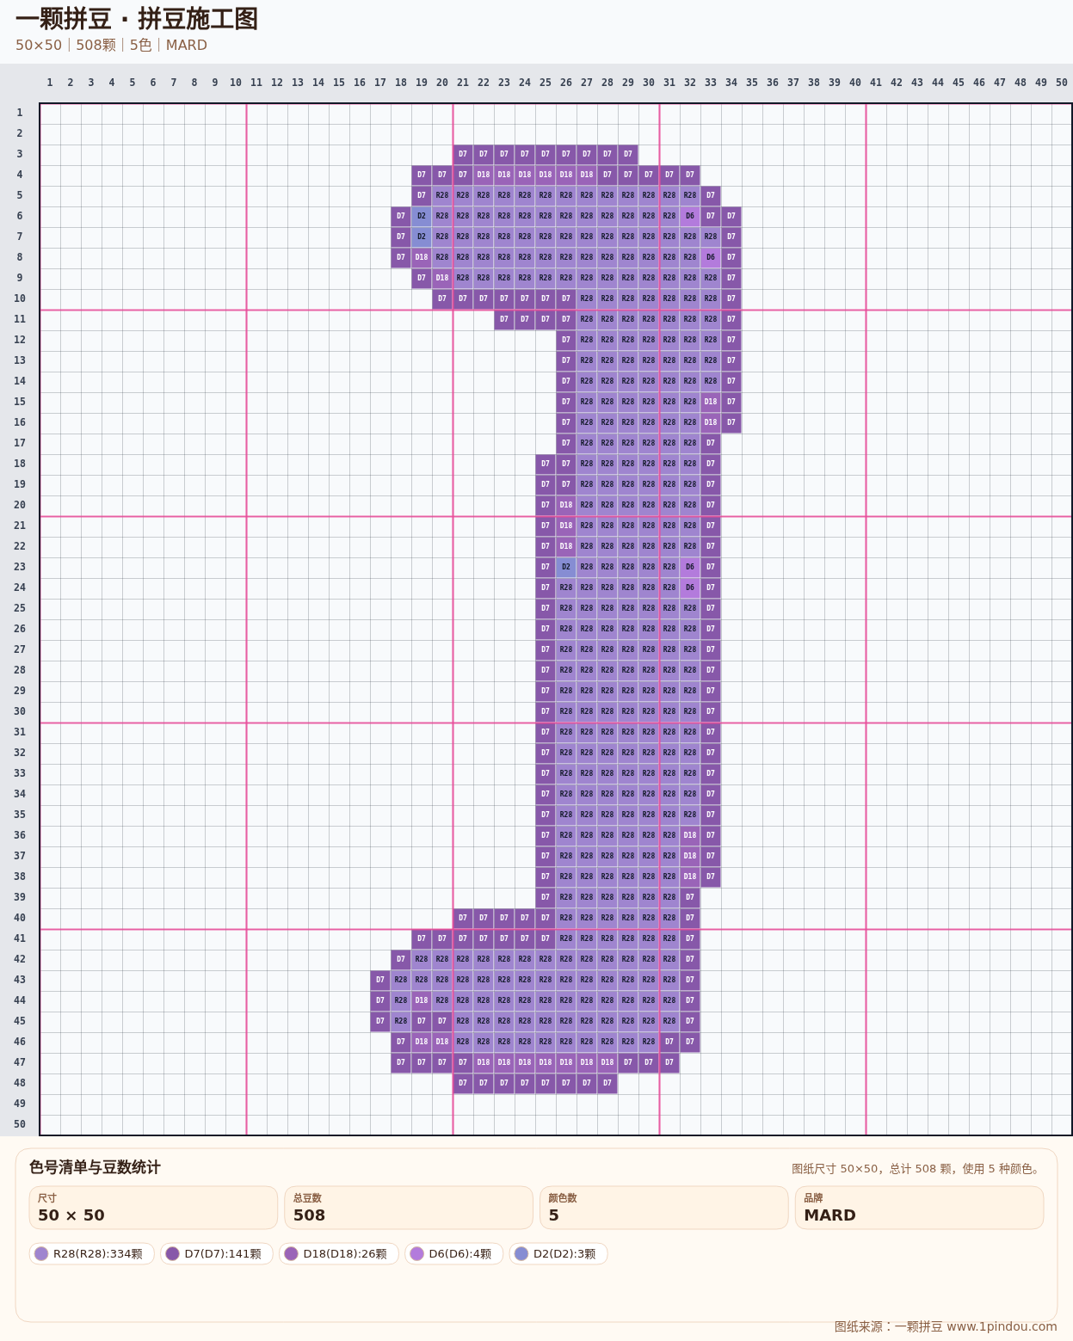Viewport: 1073px width, 1341px height.
Task: Click the 尺寸 50 × 50 stat card
Action: tap(153, 1208)
